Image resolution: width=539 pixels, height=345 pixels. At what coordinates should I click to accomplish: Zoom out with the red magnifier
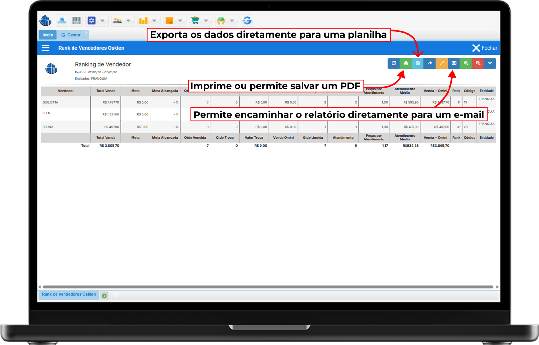tap(478, 63)
